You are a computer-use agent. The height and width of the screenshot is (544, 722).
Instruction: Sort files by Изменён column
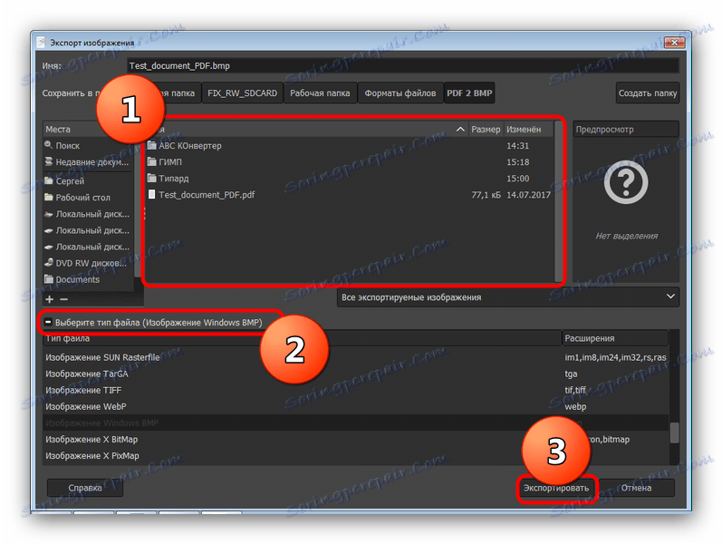(528, 130)
